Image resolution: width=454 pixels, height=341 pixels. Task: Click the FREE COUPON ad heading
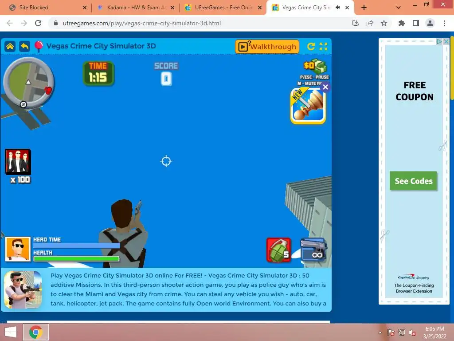tap(415, 91)
